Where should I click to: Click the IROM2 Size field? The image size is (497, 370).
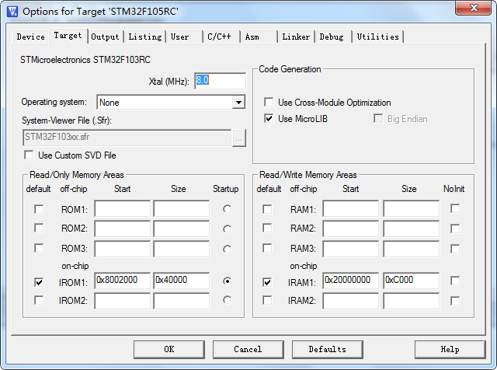click(182, 301)
